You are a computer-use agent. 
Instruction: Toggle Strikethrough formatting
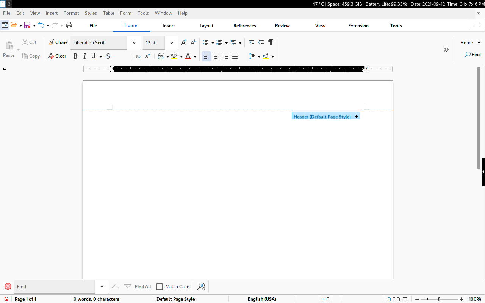[x=108, y=56]
